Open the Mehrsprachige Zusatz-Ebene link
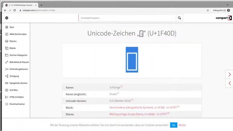This screenshot has height=131, width=233. click(138, 114)
